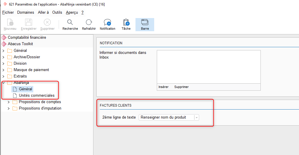Viewport: 299px width, 155px height.
Task: Click the Insérer button
Action: tap(164, 87)
